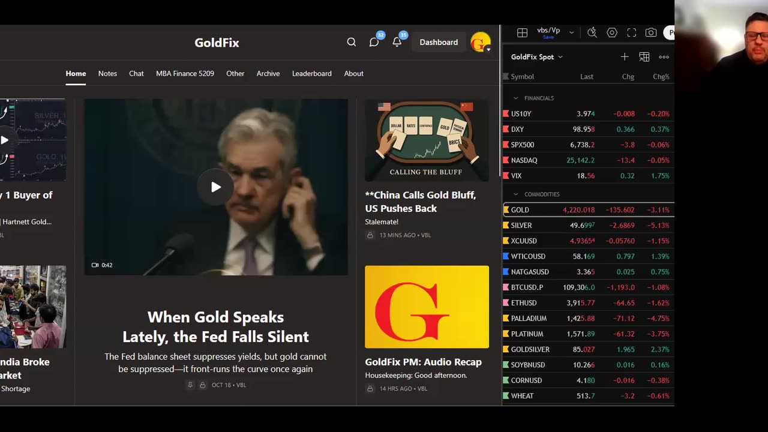
Task: Open the chat bubble icon with 32 badge
Action: [x=374, y=42]
